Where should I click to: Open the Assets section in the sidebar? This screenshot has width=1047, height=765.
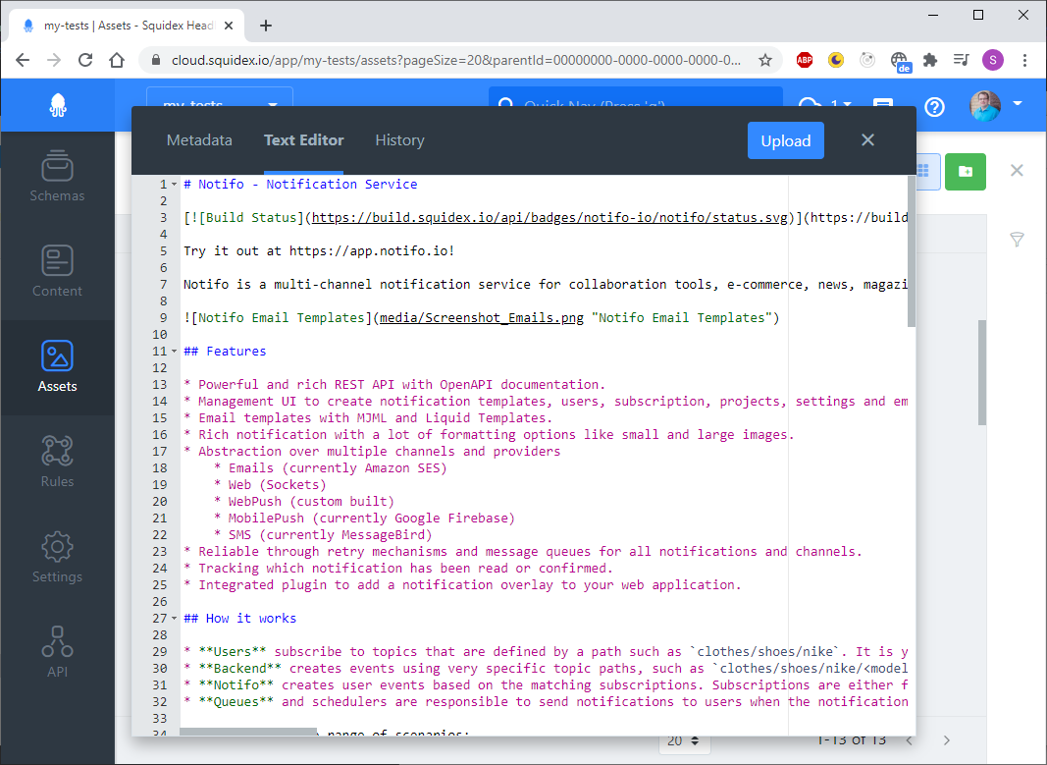coord(57,367)
